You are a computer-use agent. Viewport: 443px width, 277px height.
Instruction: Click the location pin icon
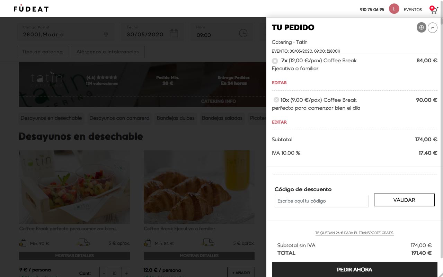(106, 34)
